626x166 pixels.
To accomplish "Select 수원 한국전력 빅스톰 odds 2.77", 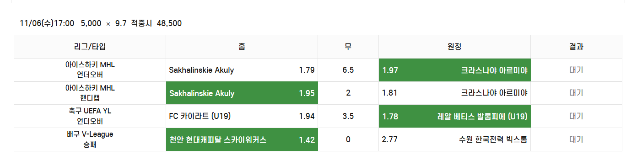I will click(454, 139).
